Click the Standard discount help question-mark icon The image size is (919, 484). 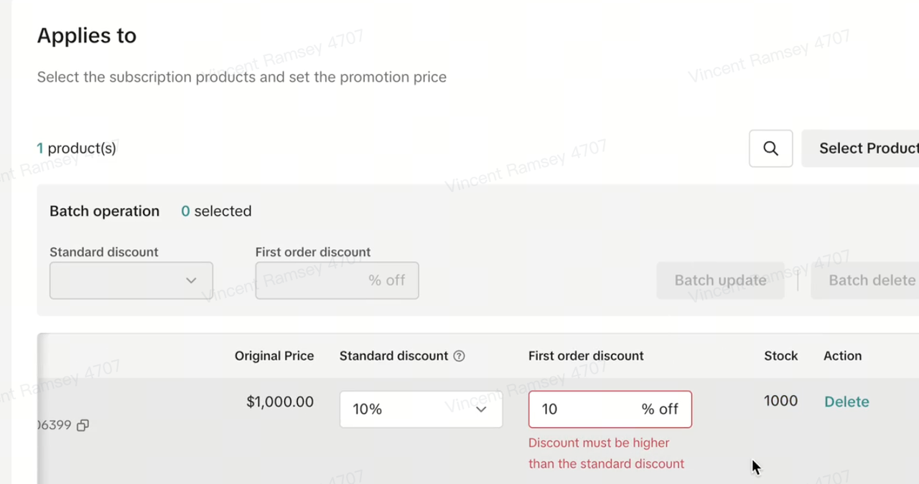(459, 356)
